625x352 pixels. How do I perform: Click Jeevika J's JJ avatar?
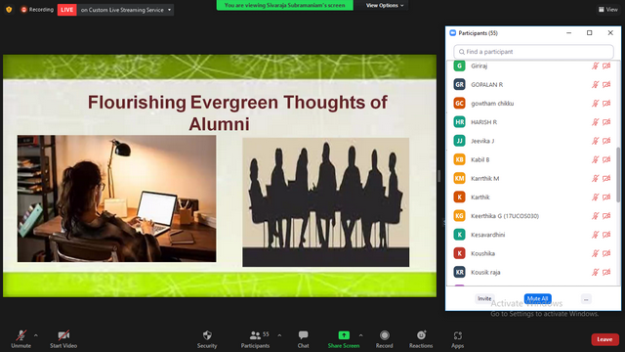coord(459,141)
